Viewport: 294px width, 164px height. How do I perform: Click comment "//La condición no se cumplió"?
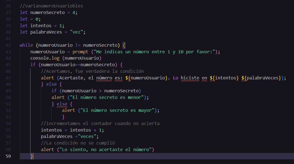[78, 143]
